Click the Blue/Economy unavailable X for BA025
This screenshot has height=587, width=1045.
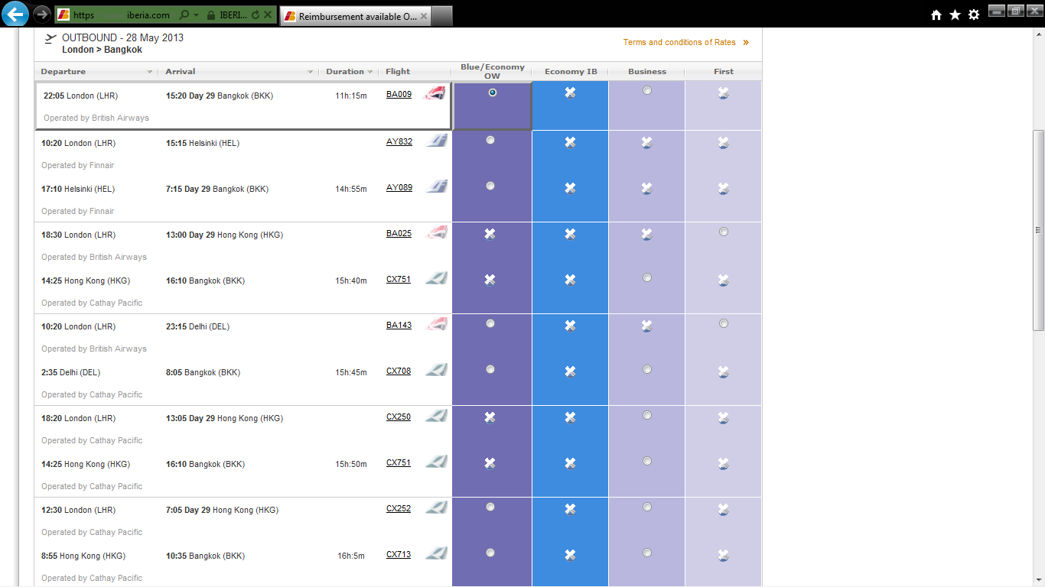pos(490,234)
